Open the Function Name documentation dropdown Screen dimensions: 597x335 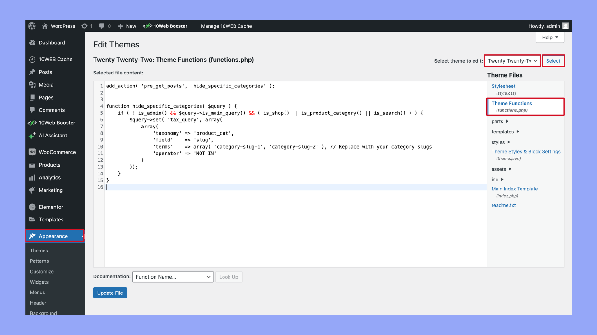click(x=173, y=277)
